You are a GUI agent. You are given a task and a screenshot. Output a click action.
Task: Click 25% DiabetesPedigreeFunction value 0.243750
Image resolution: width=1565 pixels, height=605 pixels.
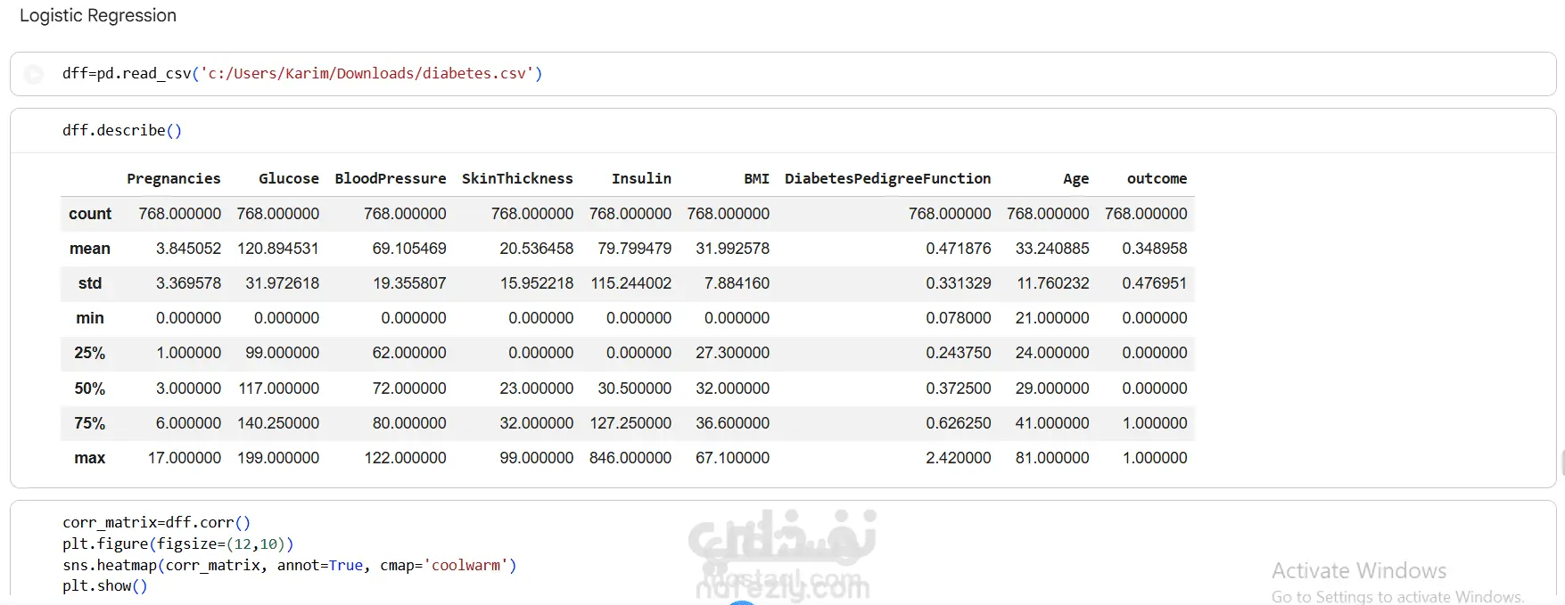tap(959, 353)
